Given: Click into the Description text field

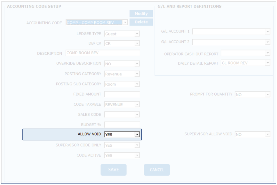Looking at the screenshot, I should 103,53.
